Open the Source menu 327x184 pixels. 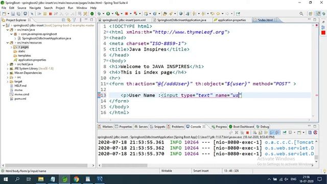coord(21,8)
